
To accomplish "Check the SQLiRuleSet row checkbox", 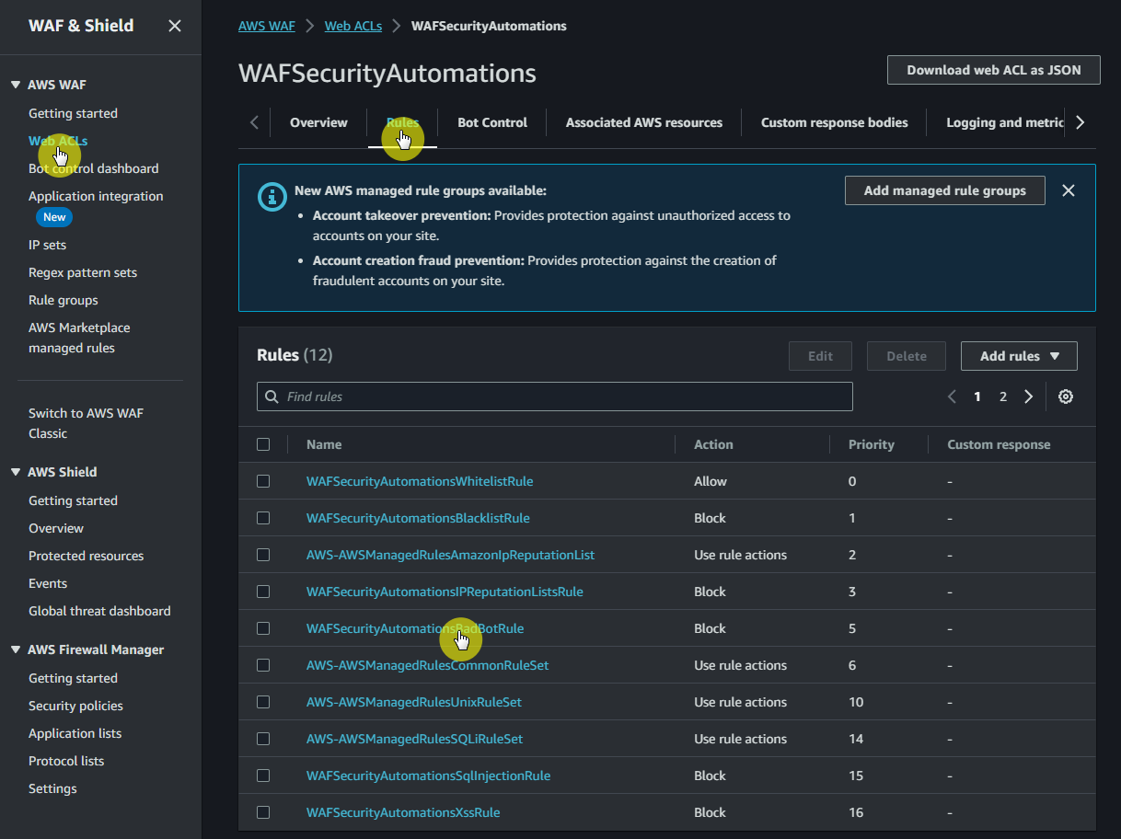I will [x=263, y=739].
